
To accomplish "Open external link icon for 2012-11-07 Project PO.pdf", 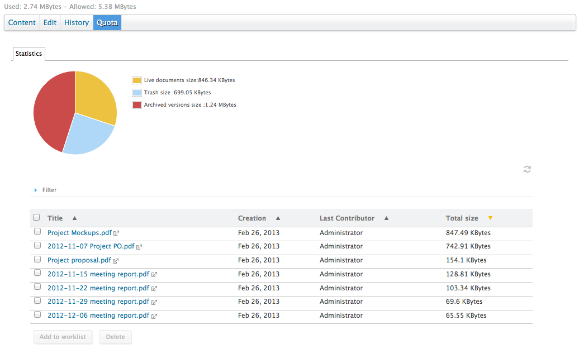I will click(139, 247).
